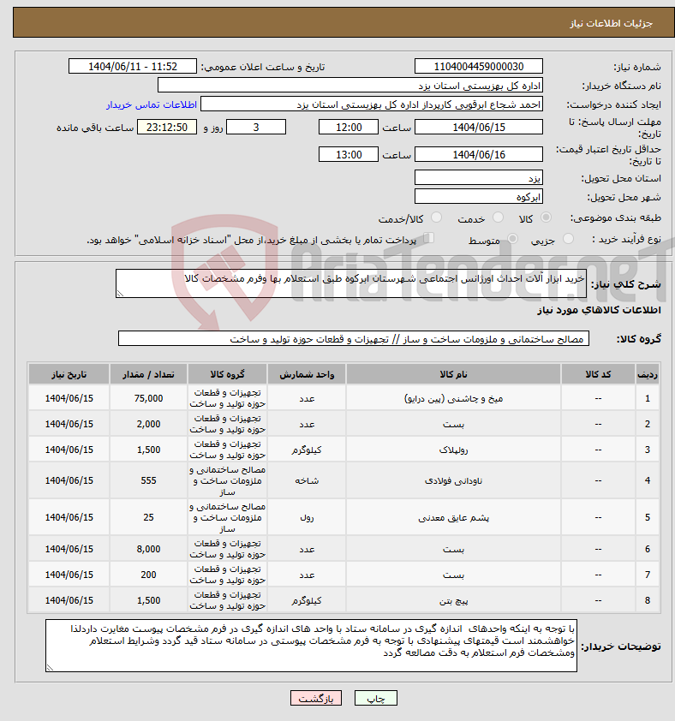The height and width of the screenshot is (721, 675).
Task: Click the کد کالا column header
Action: coord(598,374)
